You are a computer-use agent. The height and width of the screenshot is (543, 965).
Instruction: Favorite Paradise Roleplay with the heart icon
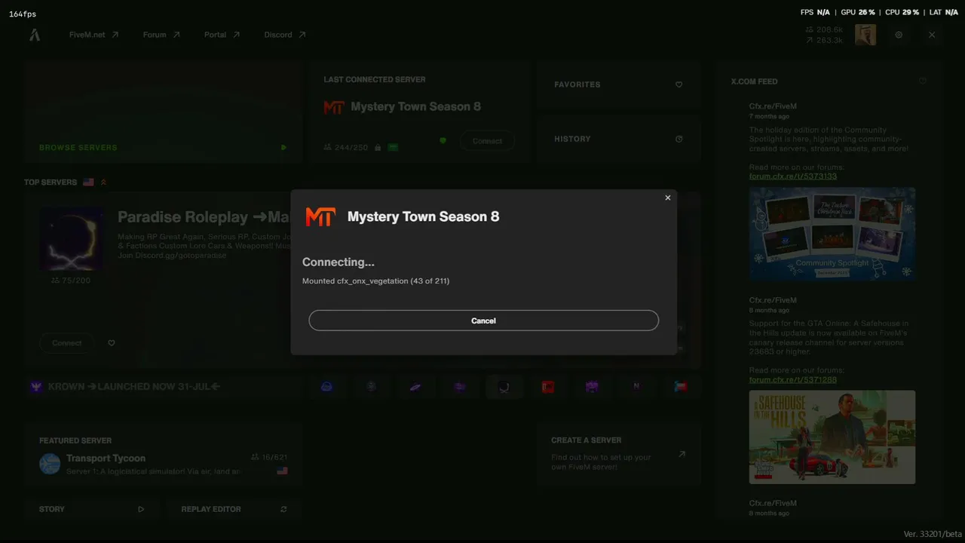[112, 343]
